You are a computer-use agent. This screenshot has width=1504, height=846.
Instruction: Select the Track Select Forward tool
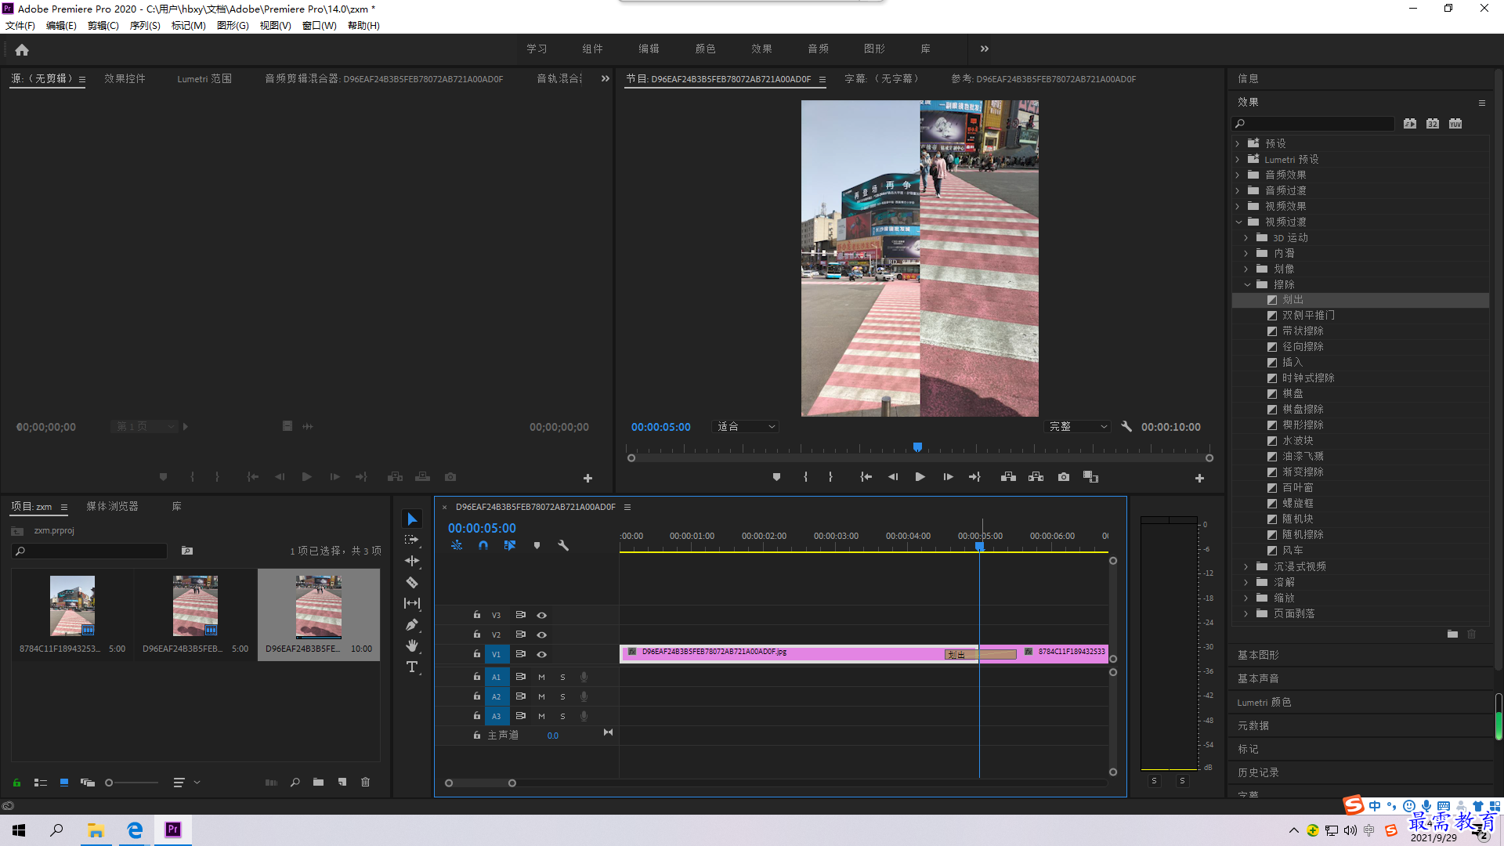[x=412, y=540]
